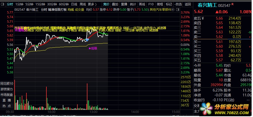Open the 其他汽车零部件 sector link

tap(160, 10)
